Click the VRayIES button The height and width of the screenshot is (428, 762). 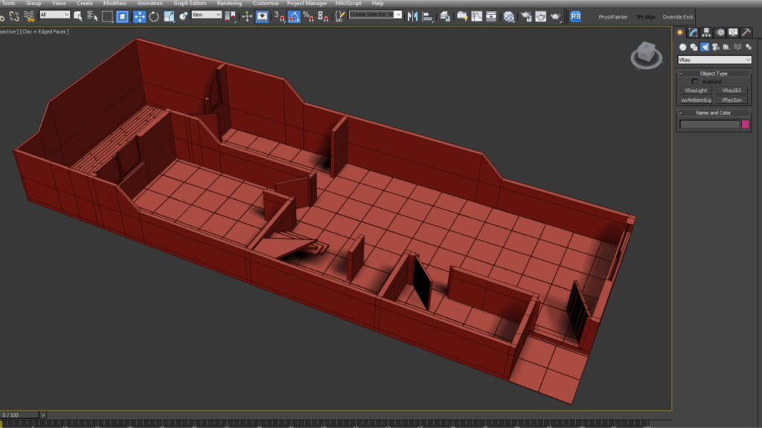[731, 91]
